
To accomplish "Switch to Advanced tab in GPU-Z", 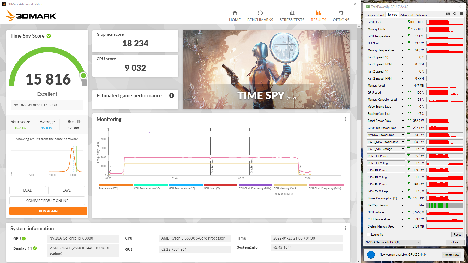I will point(407,15).
